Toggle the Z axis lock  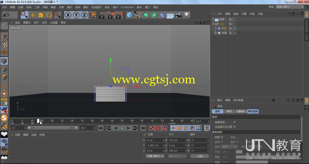tap(84, 15)
